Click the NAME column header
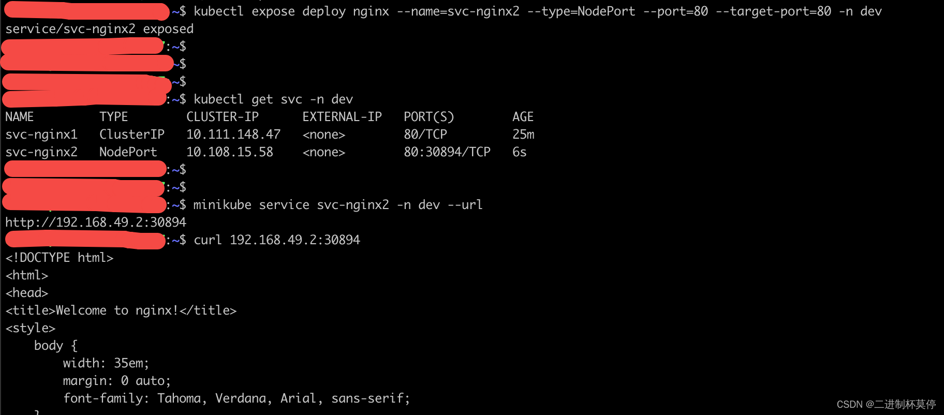 pyautogui.click(x=20, y=117)
